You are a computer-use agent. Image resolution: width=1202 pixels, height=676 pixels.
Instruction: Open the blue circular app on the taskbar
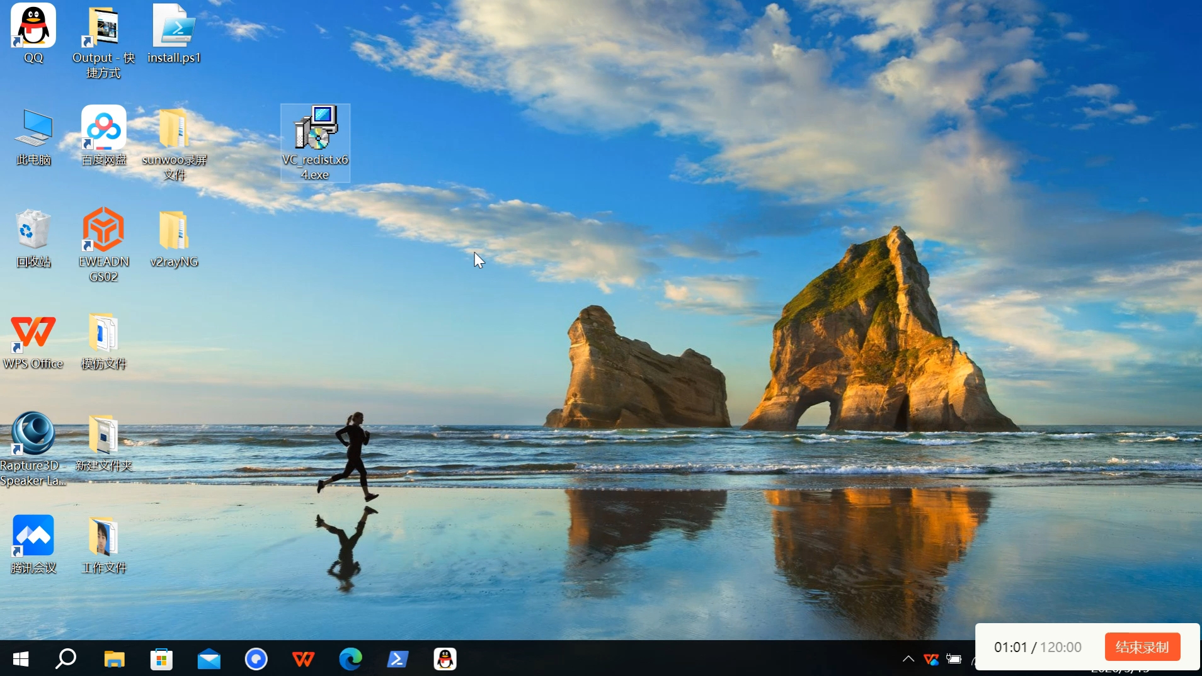tap(256, 659)
